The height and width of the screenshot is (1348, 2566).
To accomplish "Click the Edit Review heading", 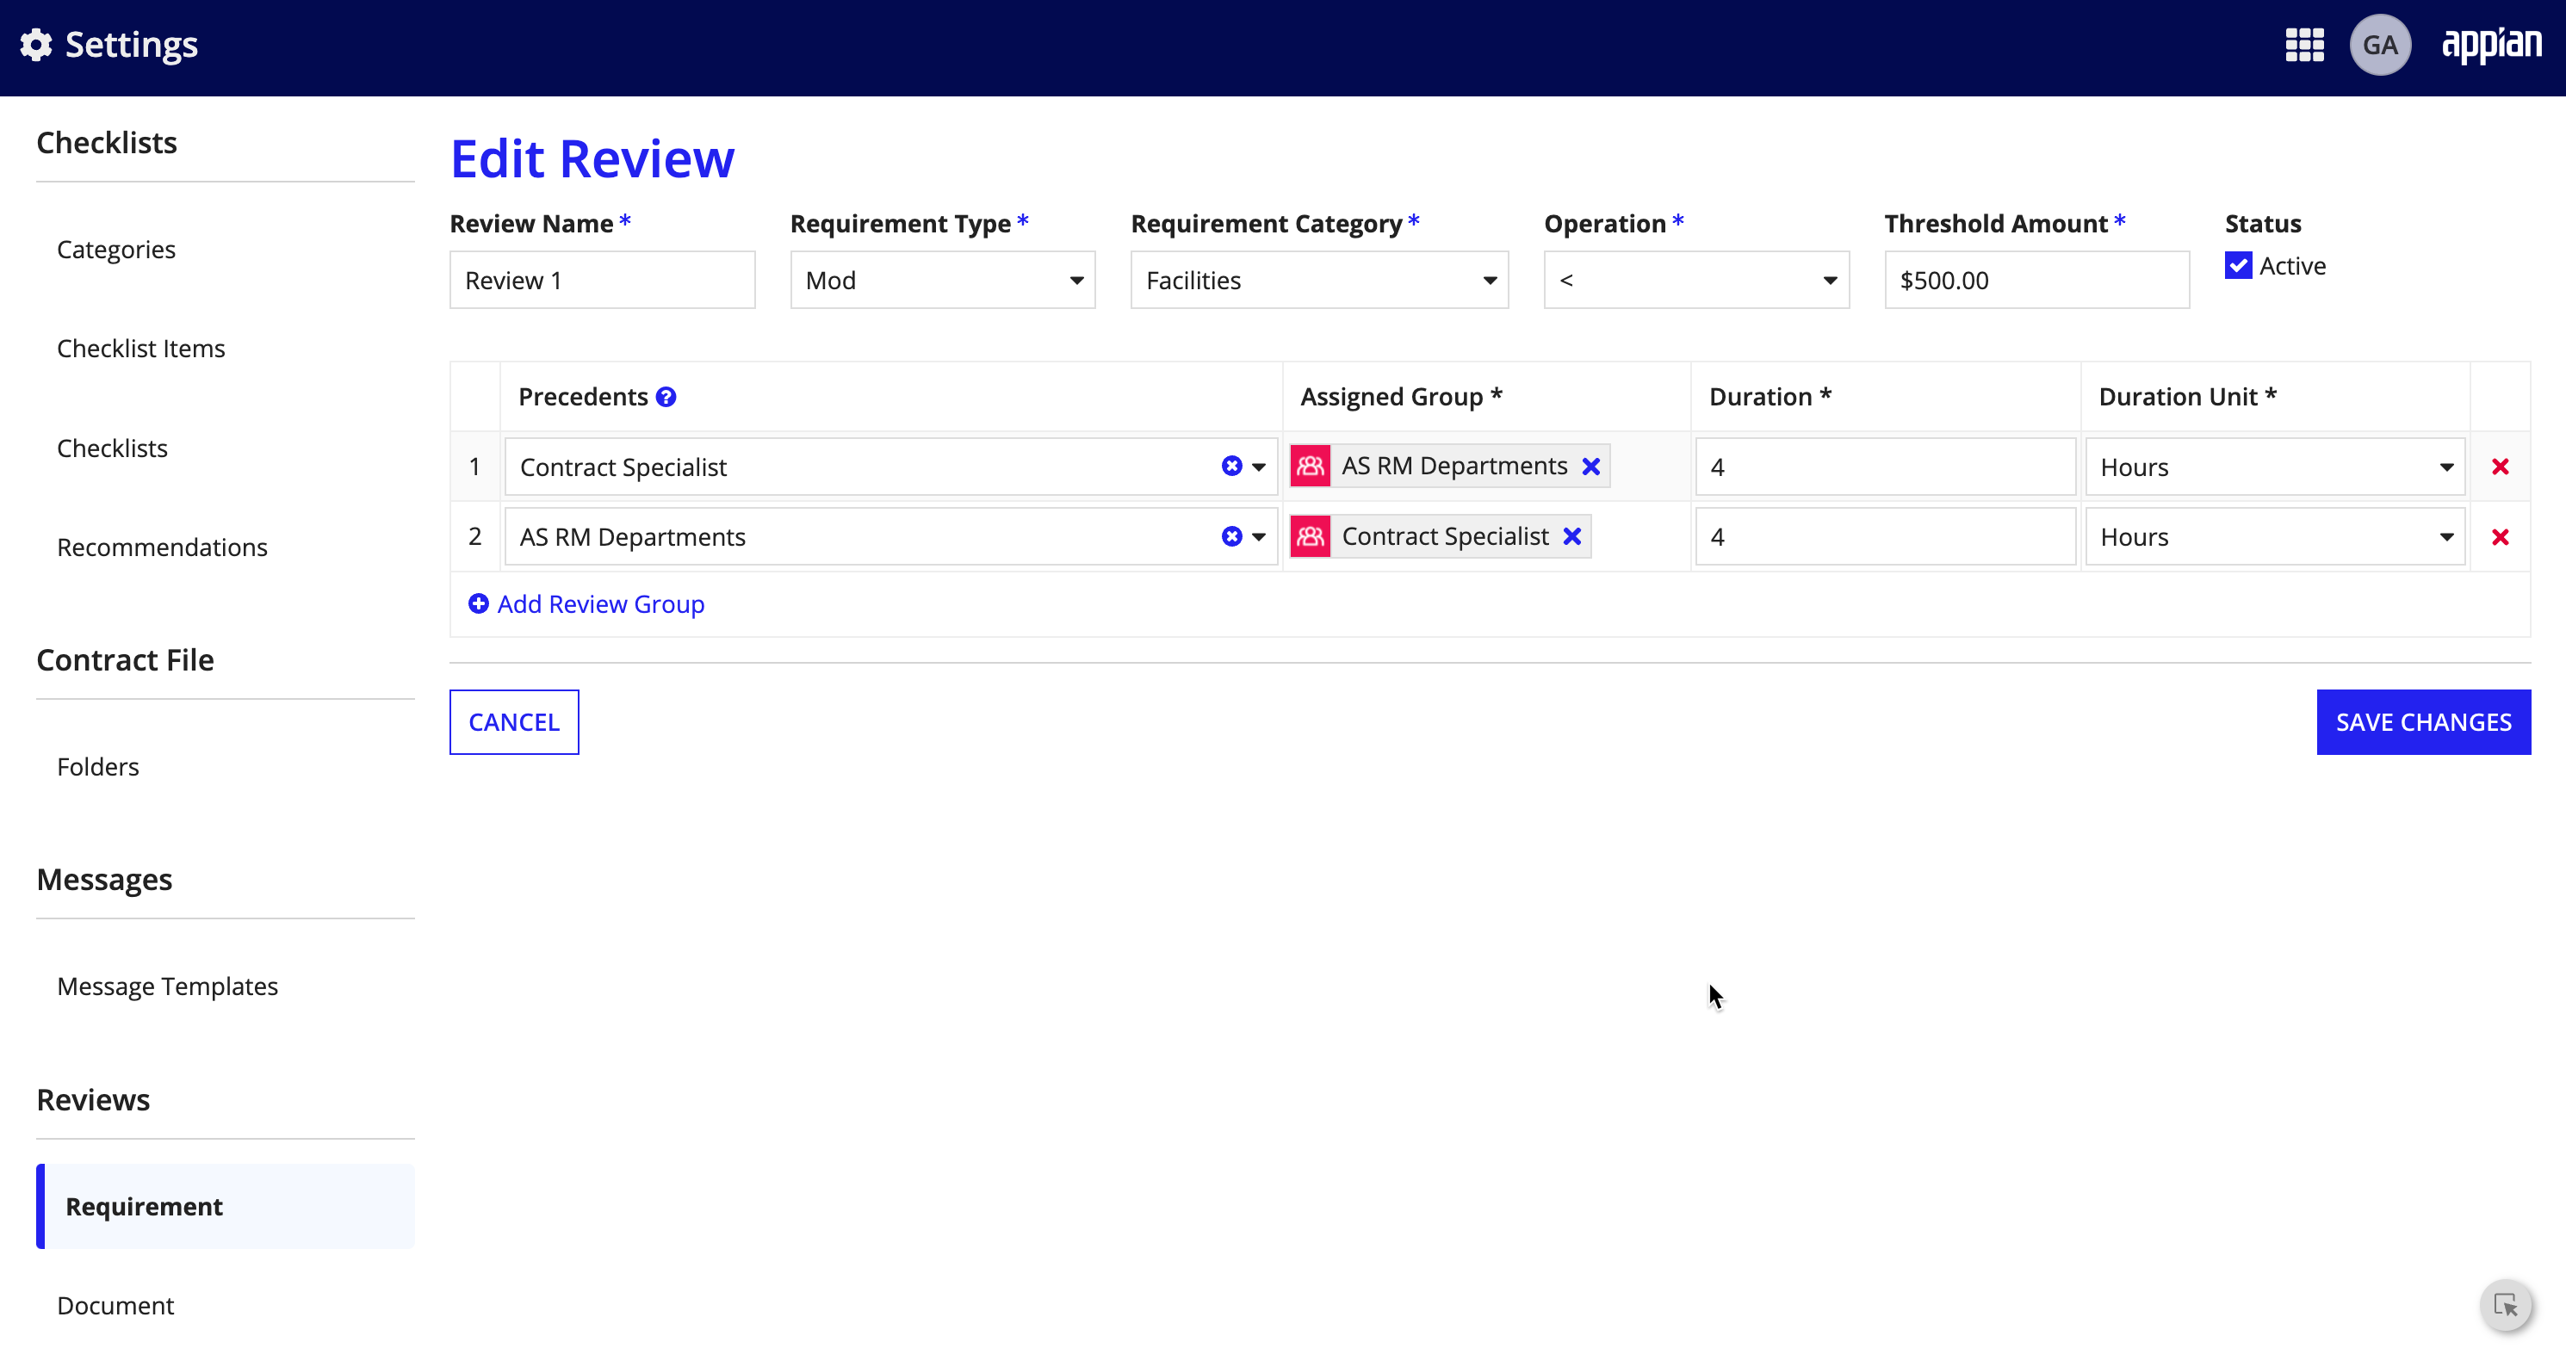I will point(592,158).
